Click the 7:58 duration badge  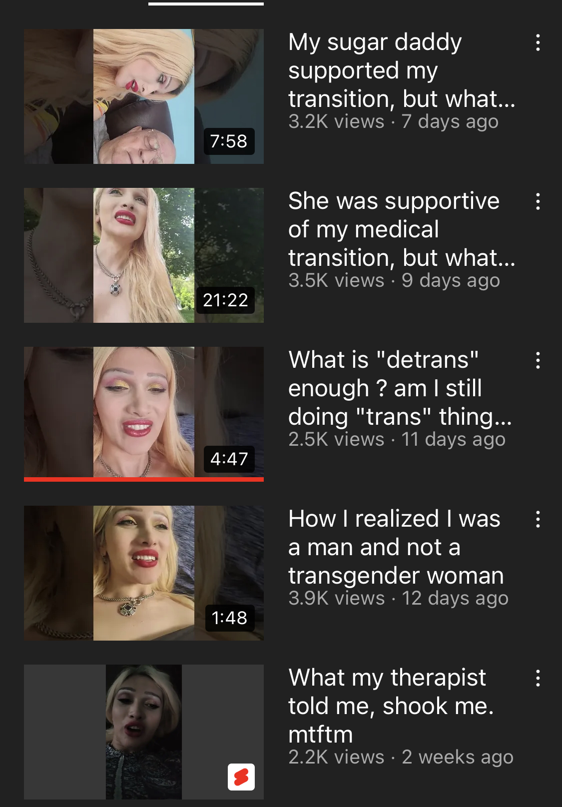tap(229, 141)
